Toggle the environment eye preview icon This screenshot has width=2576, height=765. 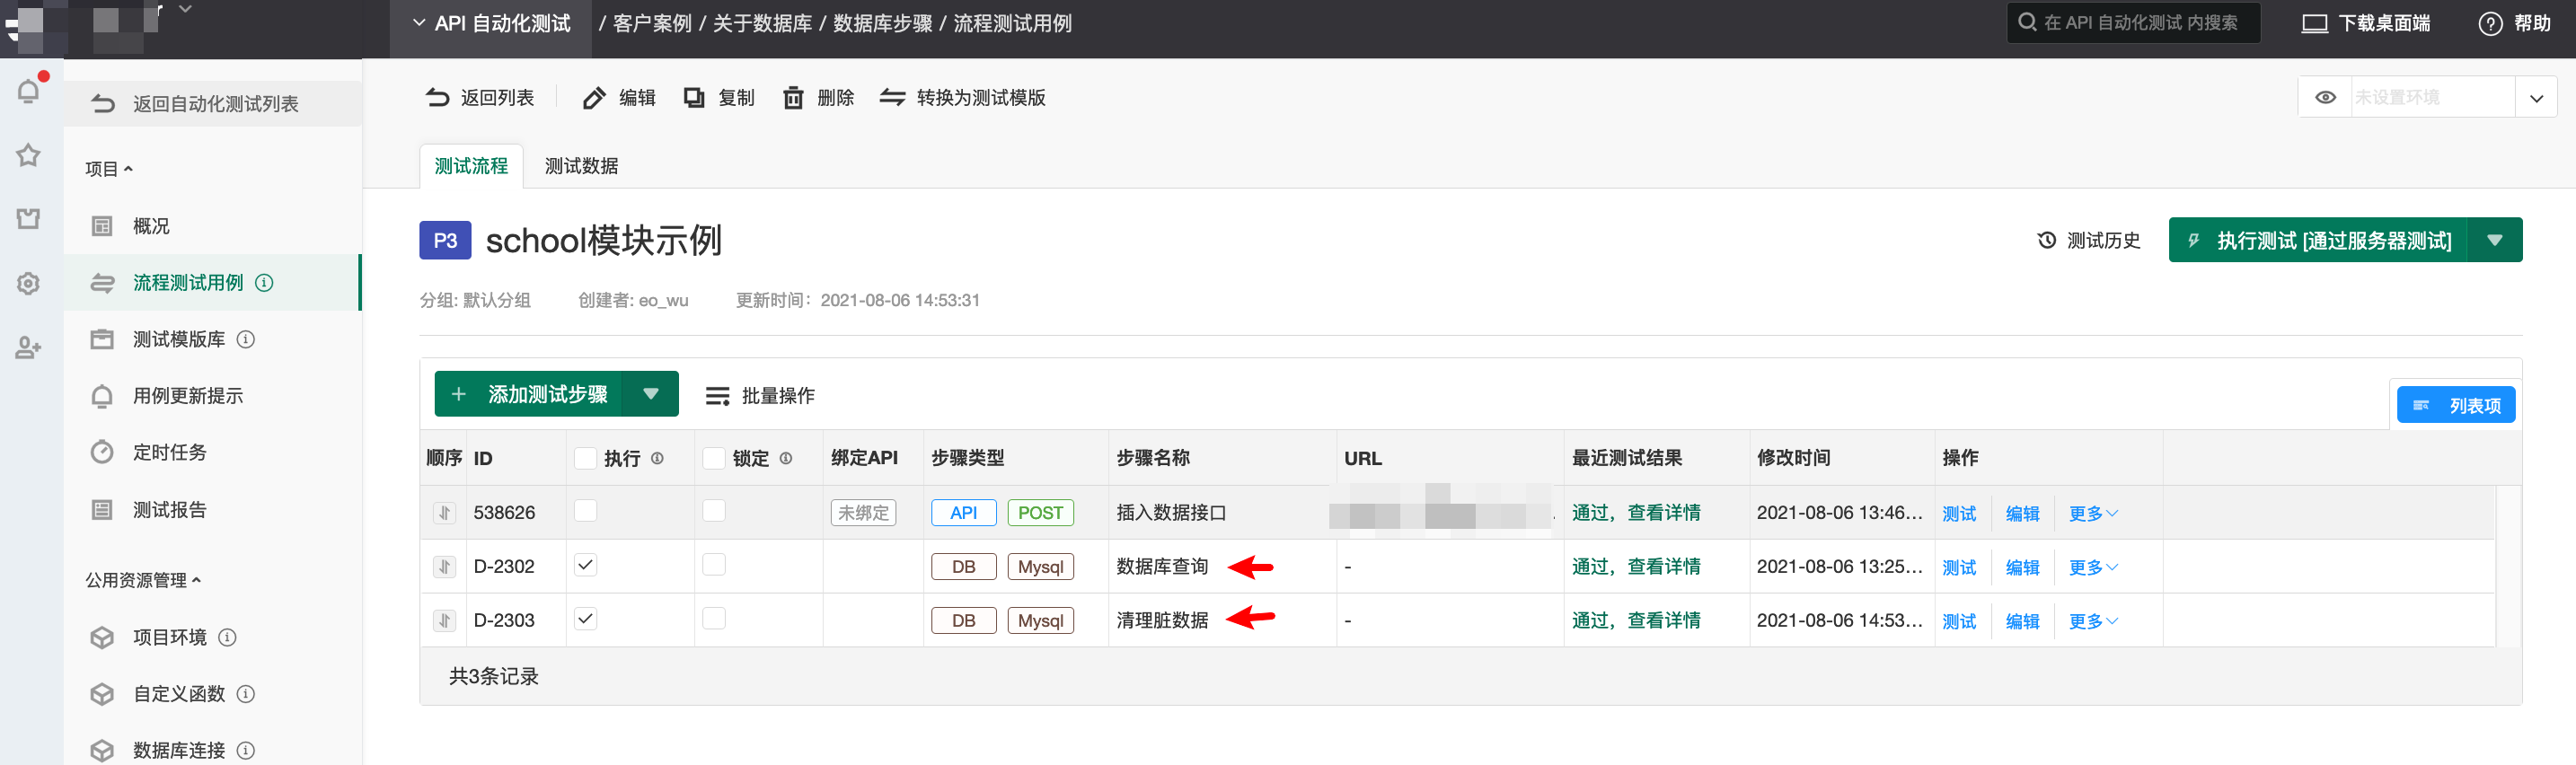click(x=2325, y=97)
